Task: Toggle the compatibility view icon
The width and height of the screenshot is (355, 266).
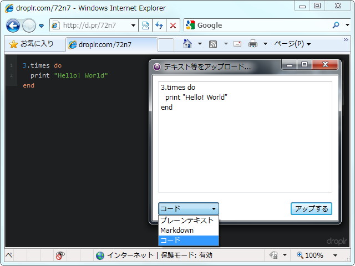Action: (145, 25)
